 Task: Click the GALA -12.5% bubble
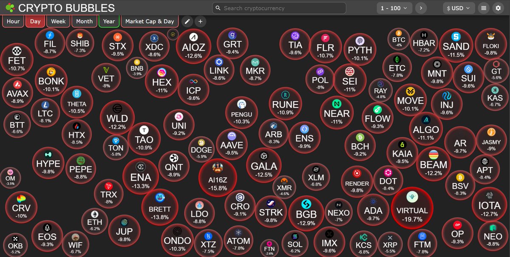point(264,165)
